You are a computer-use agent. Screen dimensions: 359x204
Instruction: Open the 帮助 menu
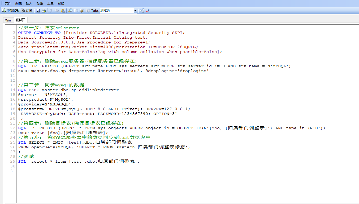click(x=61, y=3)
